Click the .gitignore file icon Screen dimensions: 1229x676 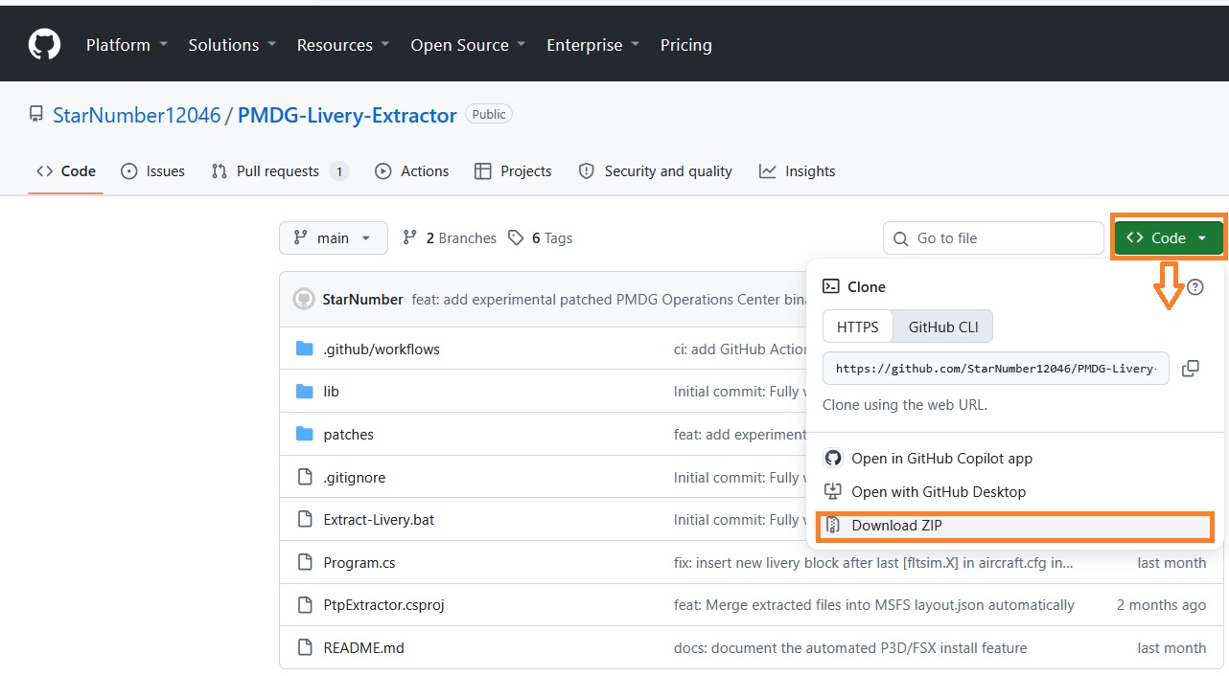click(305, 477)
